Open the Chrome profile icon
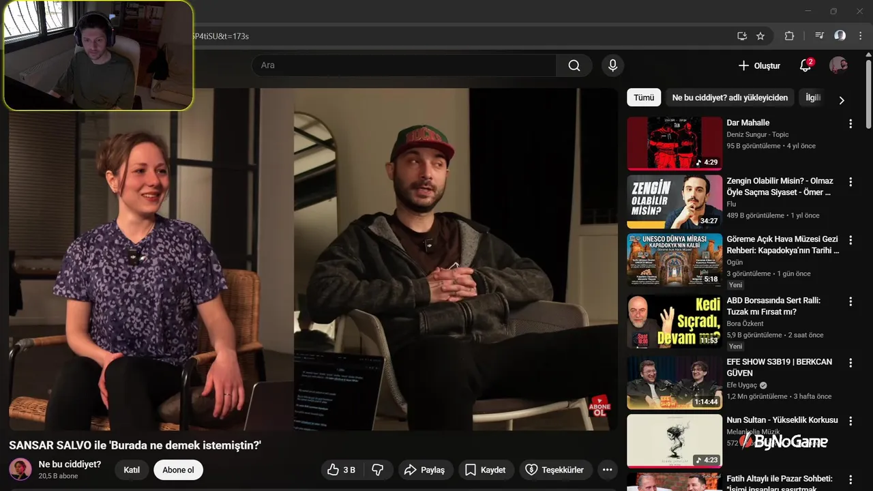The height and width of the screenshot is (491, 873). (840, 36)
